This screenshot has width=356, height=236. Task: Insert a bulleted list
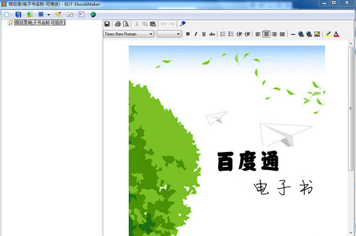[x=231, y=34]
